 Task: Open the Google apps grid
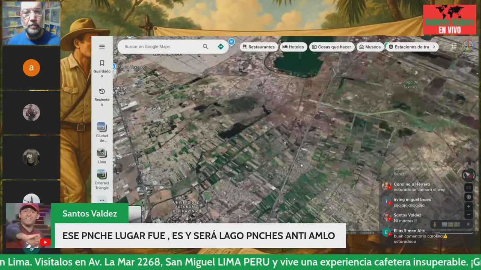tap(454, 46)
